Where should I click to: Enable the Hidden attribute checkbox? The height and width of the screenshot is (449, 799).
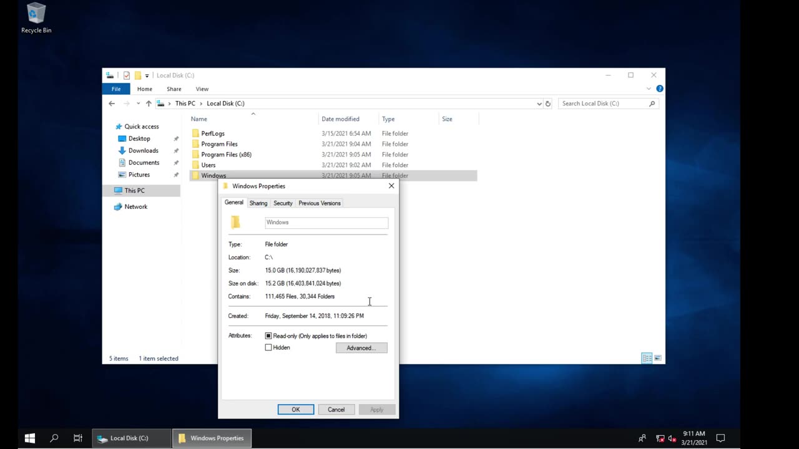[268, 348]
